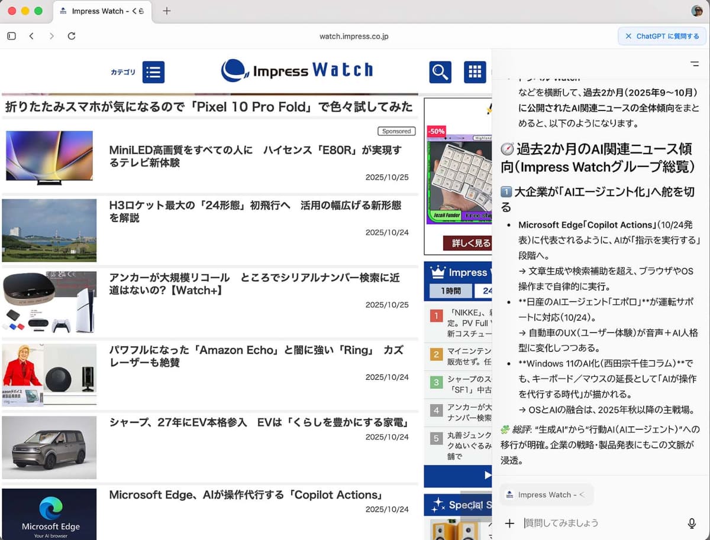The image size is (710, 540).
Task: Open Impress Watch logo home
Action: tap(297, 70)
